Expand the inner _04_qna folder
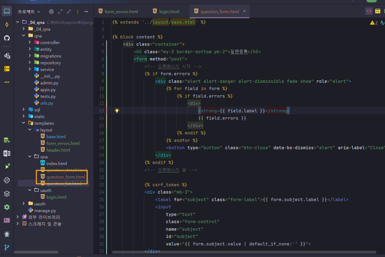 coord(24,29)
